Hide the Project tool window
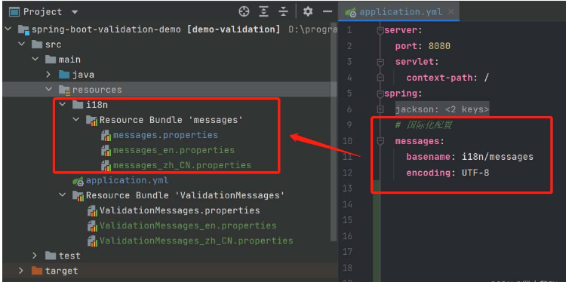The image size is (569, 282). tap(328, 12)
